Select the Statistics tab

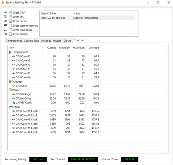(x=79, y=40)
